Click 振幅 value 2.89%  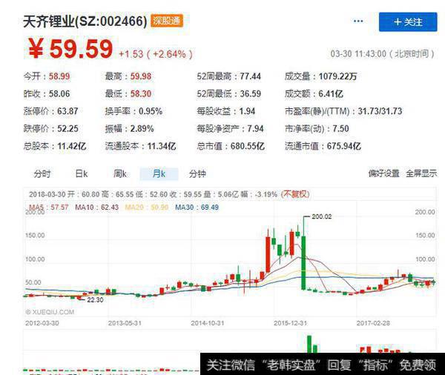coord(142,129)
